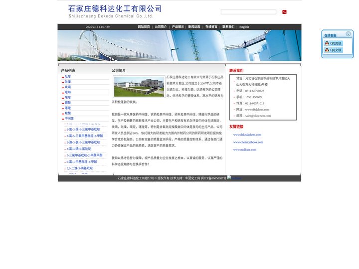Click the red 联系我们 sidebar heading
The width and height of the screenshot is (359, 269).
pyautogui.click(x=236, y=70)
